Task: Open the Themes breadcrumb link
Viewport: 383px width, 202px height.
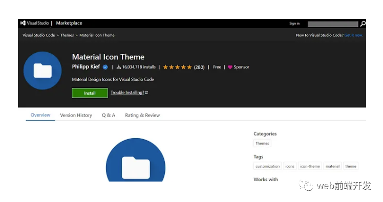Action: [x=67, y=35]
